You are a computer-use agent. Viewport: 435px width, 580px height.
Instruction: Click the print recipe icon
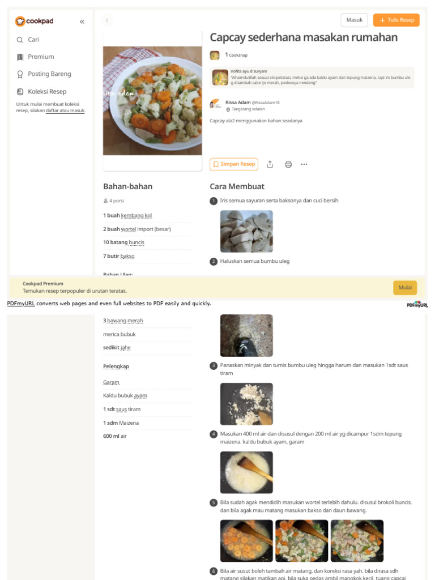pos(288,164)
